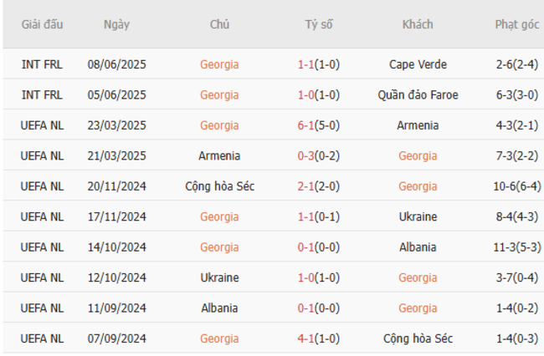Click INT FRL league label on 05/06/2025
Screen dimensions: 544x356
point(42,95)
